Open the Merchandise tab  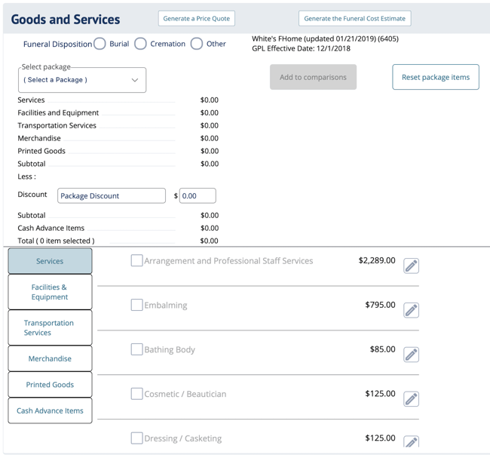pyautogui.click(x=50, y=358)
